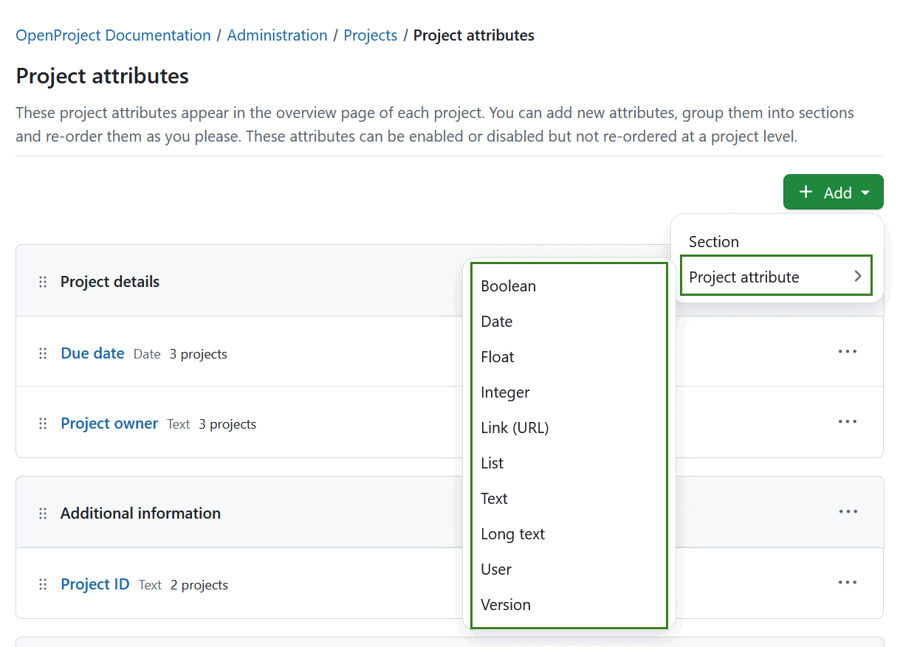Pick the Long text attribute type

pos(512,533)
